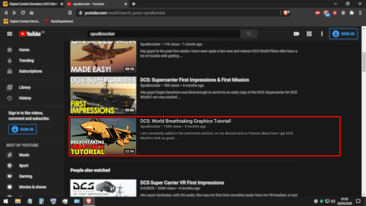Open the Breathtaking Graphics Tutorial thumbnail
The image size is (366, 206).
click(103, 136)
